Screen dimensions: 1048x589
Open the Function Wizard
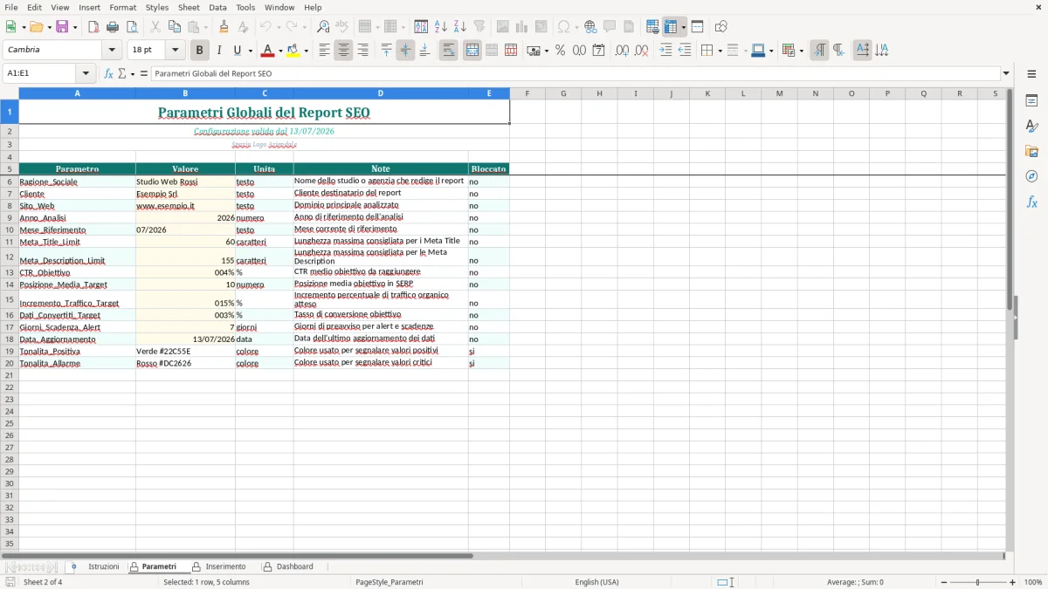coord(108,73)
